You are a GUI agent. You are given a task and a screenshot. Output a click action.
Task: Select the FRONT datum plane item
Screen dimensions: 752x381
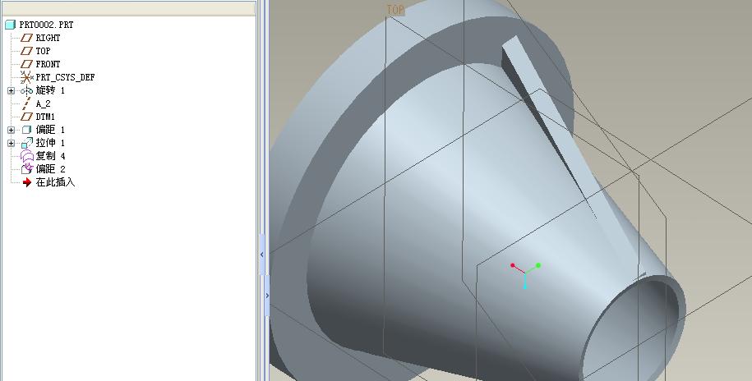(x=48, y=64)
